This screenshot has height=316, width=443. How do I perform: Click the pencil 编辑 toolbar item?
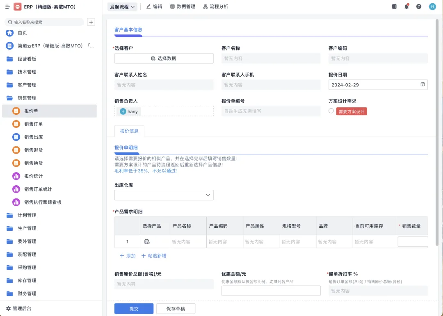click(x=154, y=7)
